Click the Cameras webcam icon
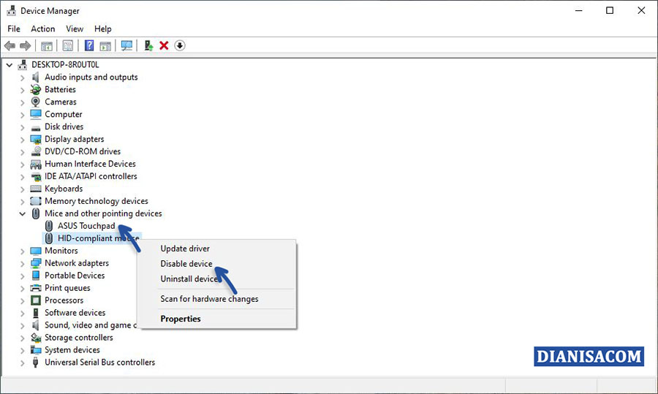The height and width of the screenshot is (394, 658). (x=36, y=102)
